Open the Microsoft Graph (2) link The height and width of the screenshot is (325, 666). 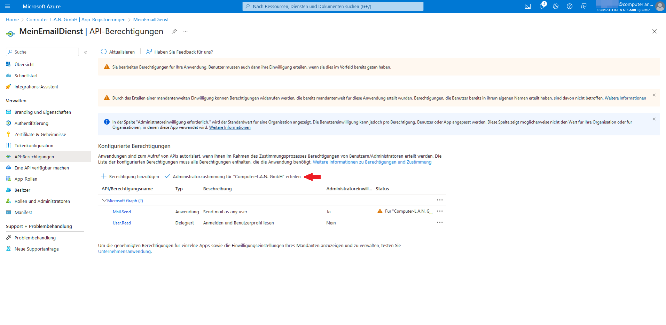tap(125, 201)
